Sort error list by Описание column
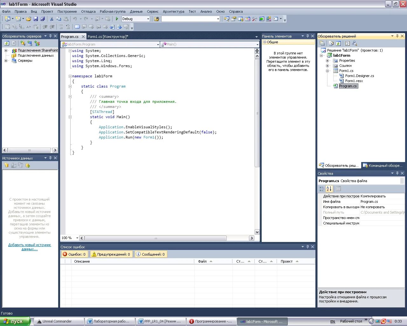The width and height of the screenshot is (407, 326). [x=133, y=261]
